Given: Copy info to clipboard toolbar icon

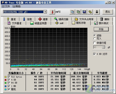Looking at the screenshot, I should [x=72, y=12].
